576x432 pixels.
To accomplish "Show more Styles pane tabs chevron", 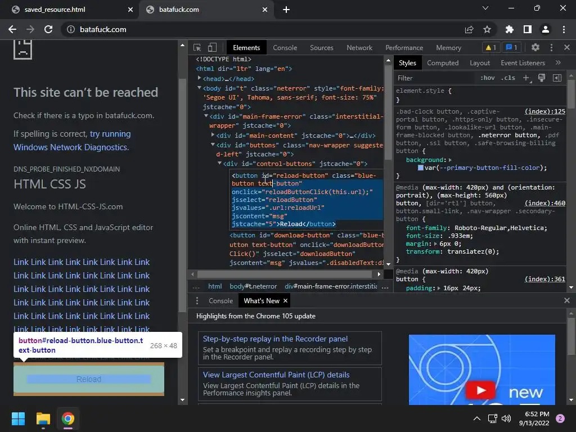I will click(559, 63).
